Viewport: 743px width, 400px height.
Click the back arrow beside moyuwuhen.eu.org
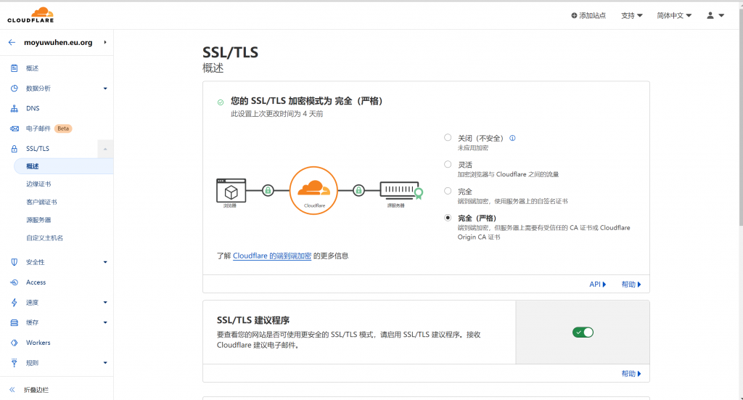coord(12,42)
